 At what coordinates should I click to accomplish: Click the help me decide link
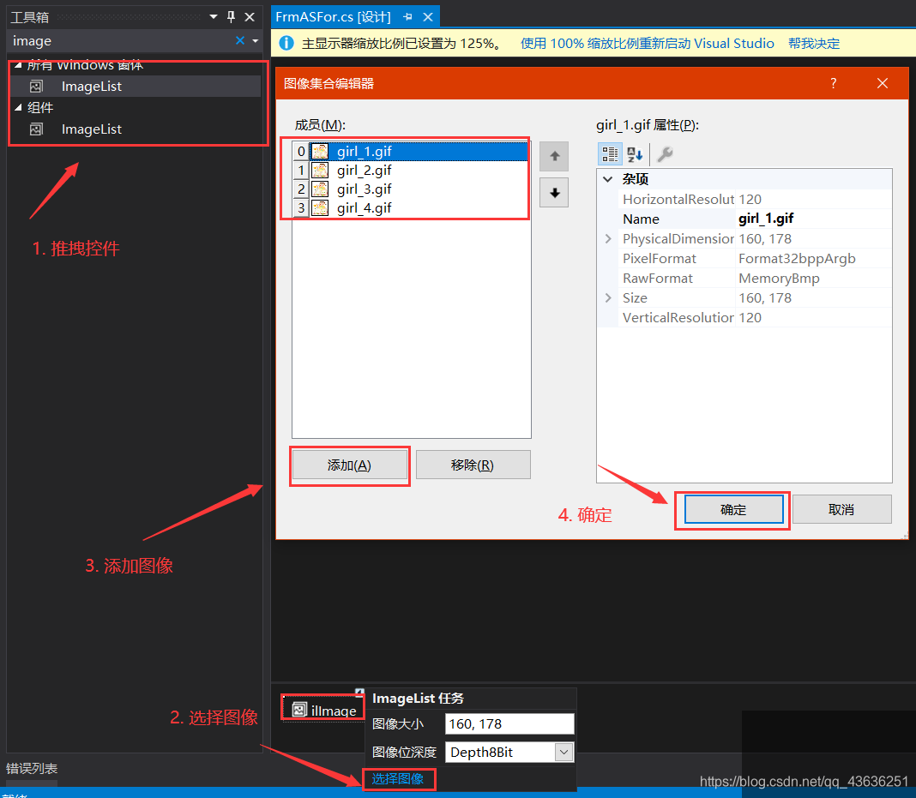tap(814, 44)
